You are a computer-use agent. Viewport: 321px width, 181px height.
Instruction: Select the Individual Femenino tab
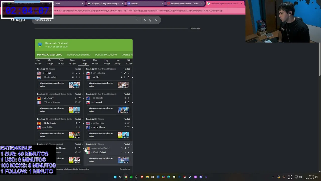click(78, 55)
